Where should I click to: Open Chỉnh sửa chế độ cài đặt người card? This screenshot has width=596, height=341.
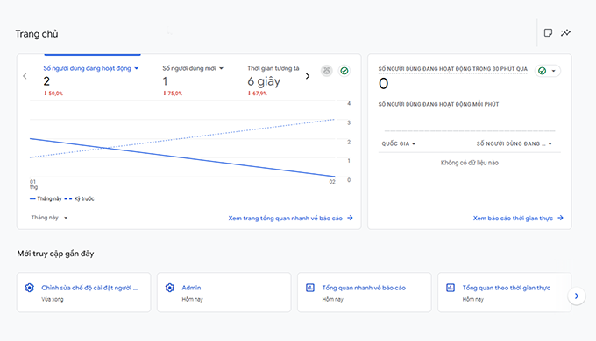point(83,292)
